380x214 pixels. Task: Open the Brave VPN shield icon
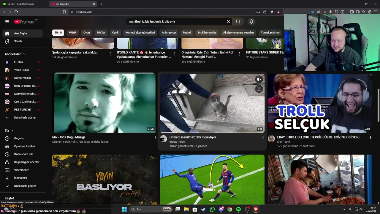[x=370, y=12]
